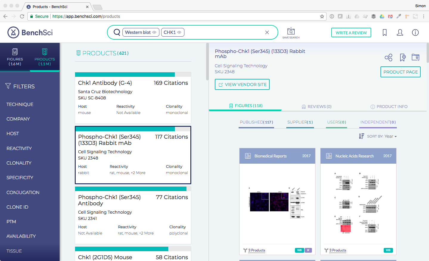This screenshot has height=261, width=429.
Task: Click the bookmark-add icon beside share
Action: click(x=402, y=57)
